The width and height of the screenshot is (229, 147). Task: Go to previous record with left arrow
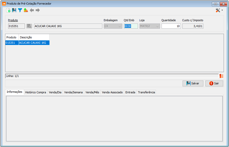tap(32, 10)
